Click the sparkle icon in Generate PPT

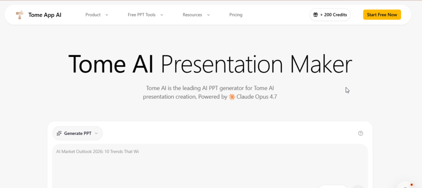pyautogui.click(x=59, y=133)
